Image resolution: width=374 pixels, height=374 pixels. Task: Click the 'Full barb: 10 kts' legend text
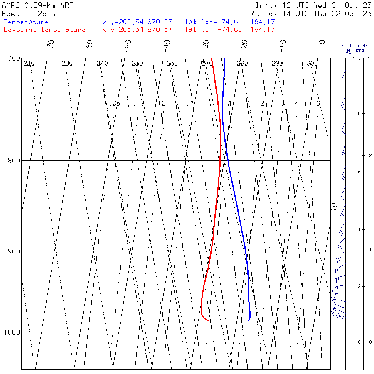(x=355, y=48)
